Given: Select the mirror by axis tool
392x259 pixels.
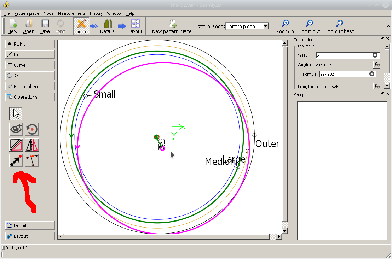Looking at the screenshot, I should pyautogui.click(x=32, y=145).
